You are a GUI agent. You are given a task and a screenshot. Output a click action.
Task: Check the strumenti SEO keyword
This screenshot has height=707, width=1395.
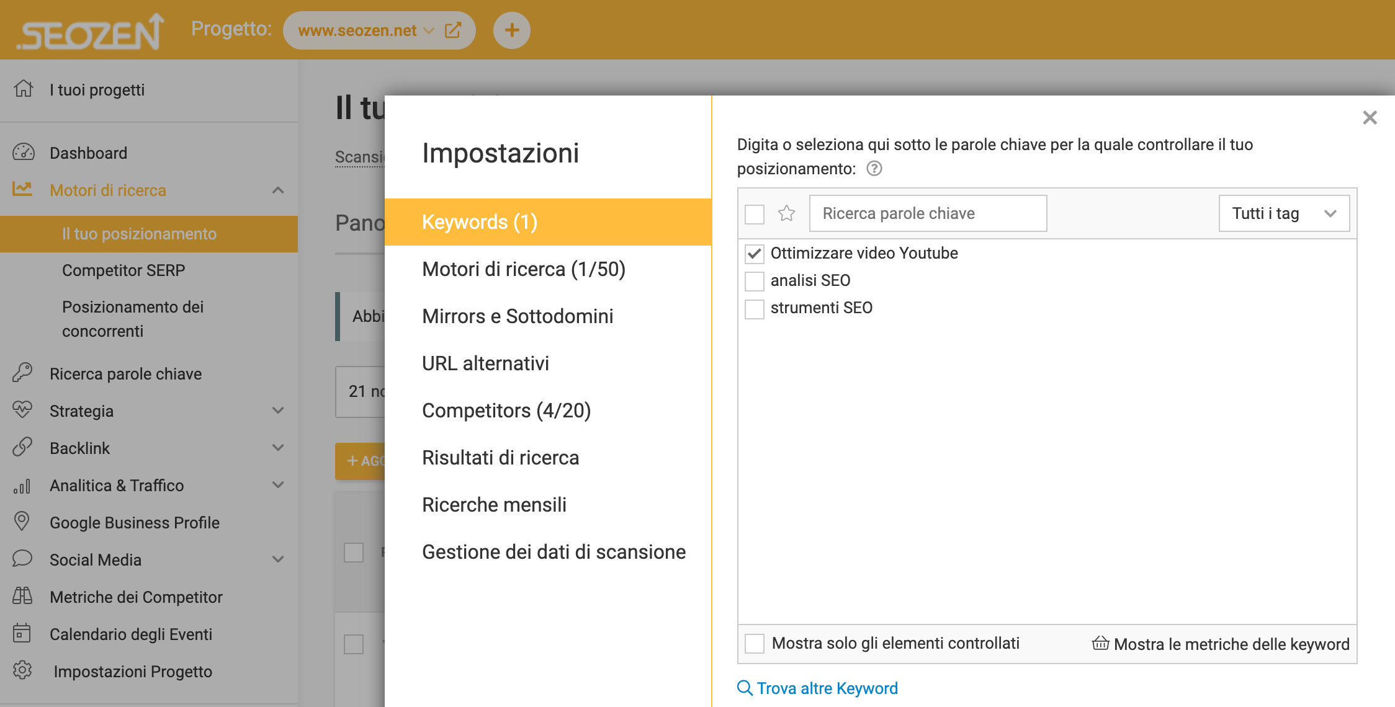[755, 308]
